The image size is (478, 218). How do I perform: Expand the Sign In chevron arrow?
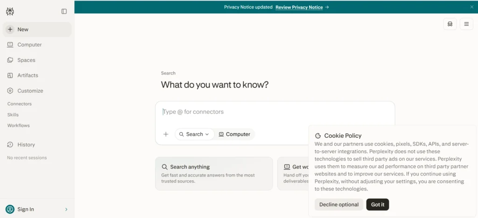coord(66,209)
